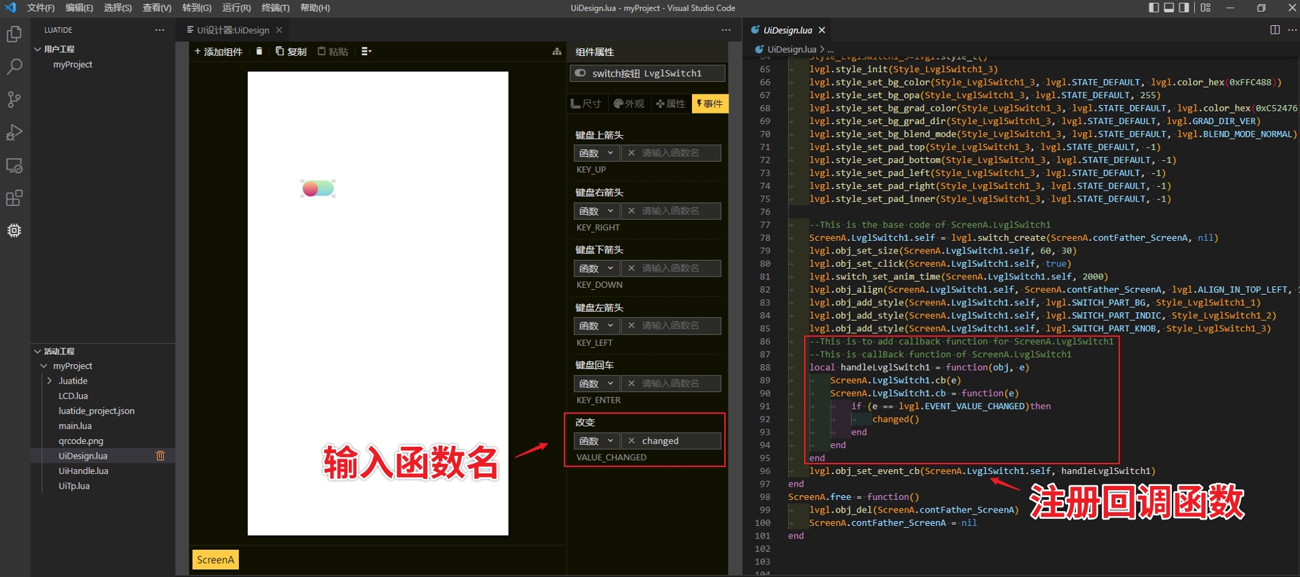Open the 函数 dropdown for KEY_LEFT event
The height and width of the screenshot is (577, 1300).
pos(597,326)
